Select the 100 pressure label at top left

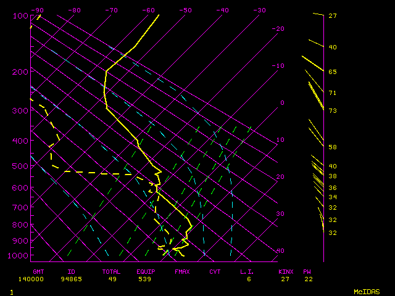20,16
